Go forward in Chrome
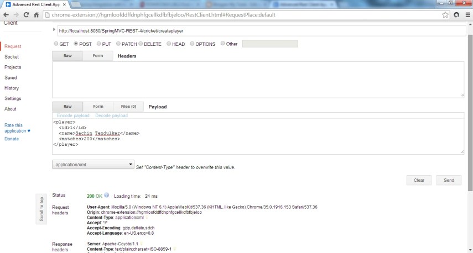 point(16,15)
